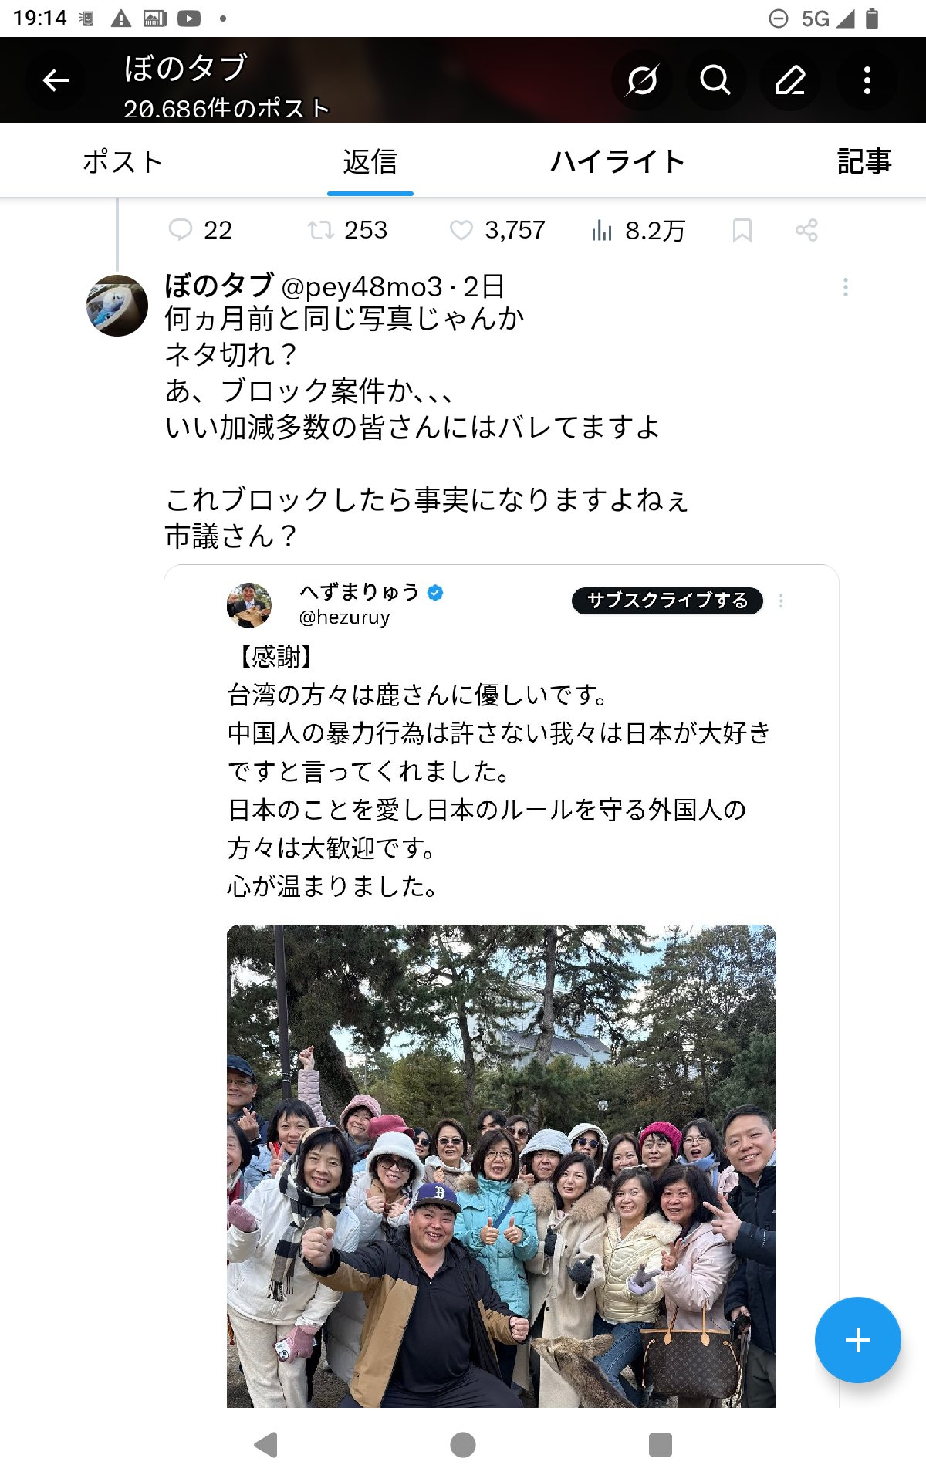Bookmark the post via the bookmark icon
This screenshot has height=1482, width=926.
[x=742, y=230]
